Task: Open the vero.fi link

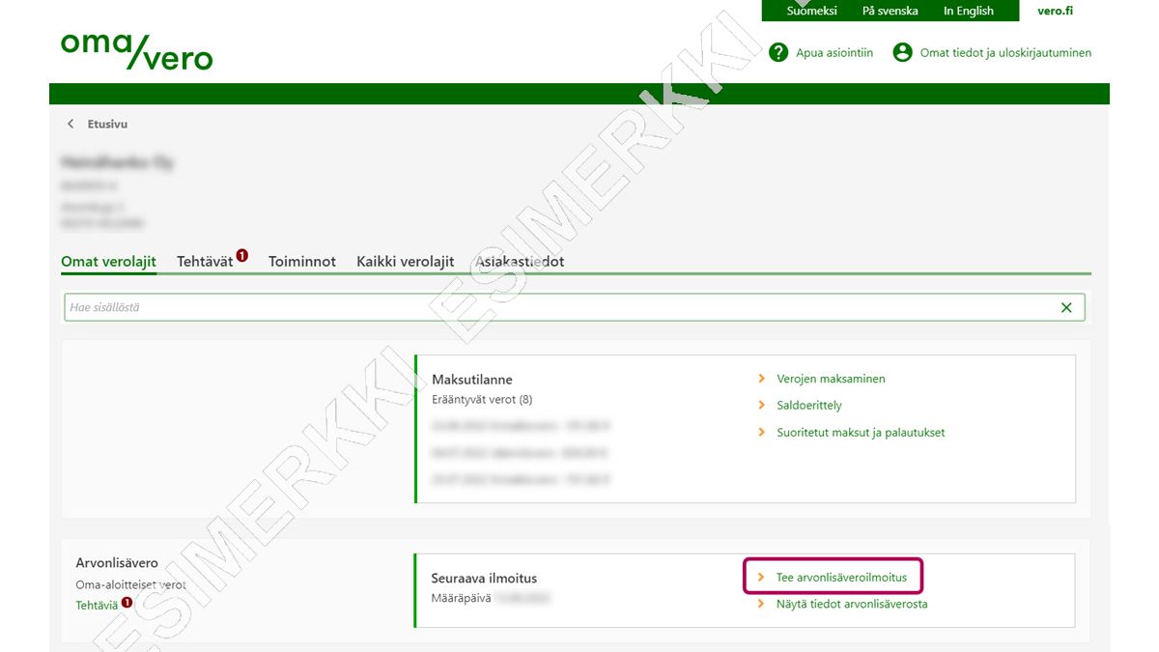Action: coord(1055,11)
